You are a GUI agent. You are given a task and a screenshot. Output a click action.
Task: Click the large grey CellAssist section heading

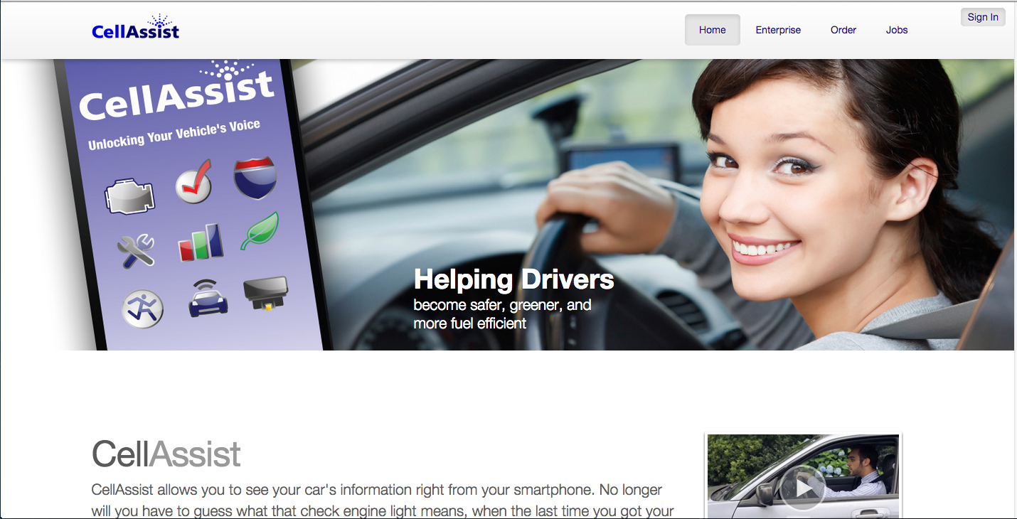tap(166, 454)
